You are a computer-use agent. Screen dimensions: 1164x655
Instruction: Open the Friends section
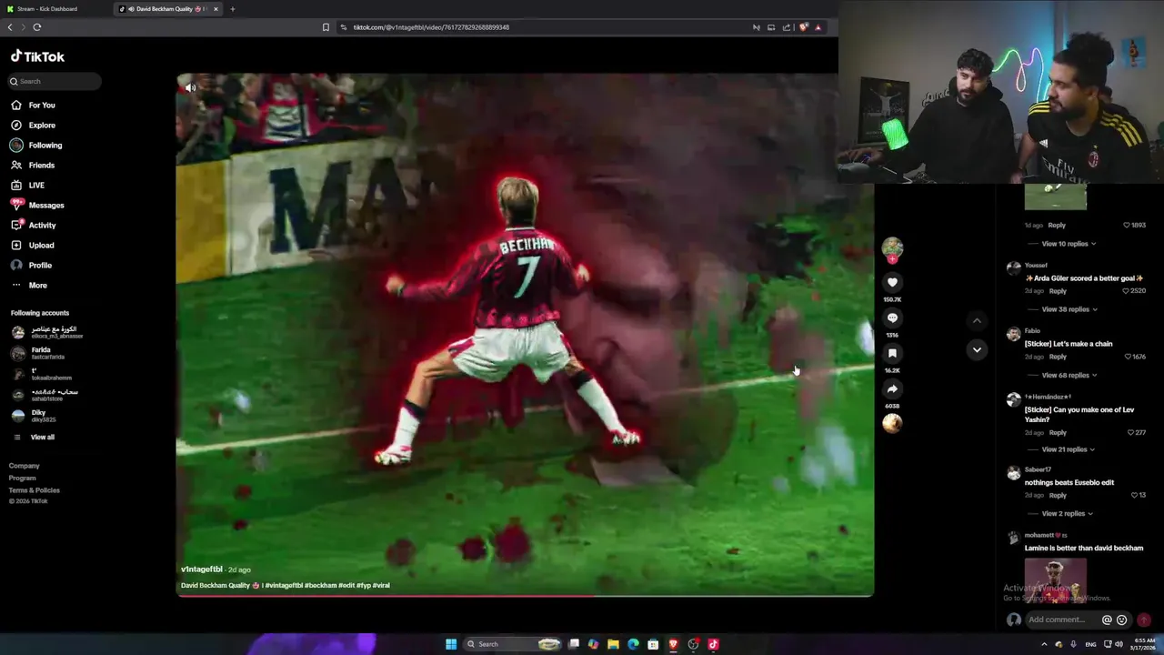click(x=33, y=166)
